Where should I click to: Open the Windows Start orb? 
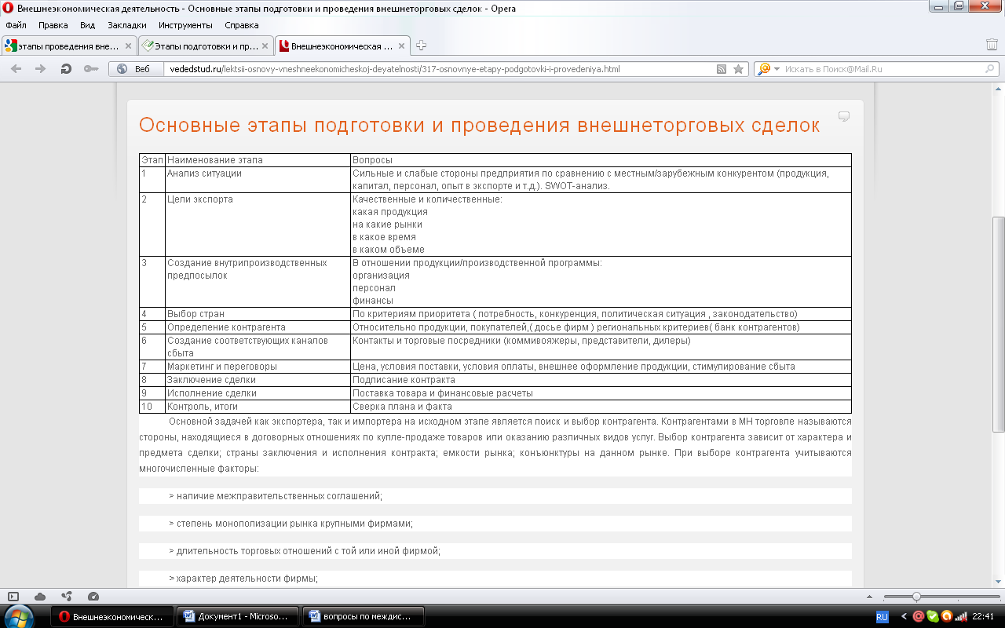19,616
